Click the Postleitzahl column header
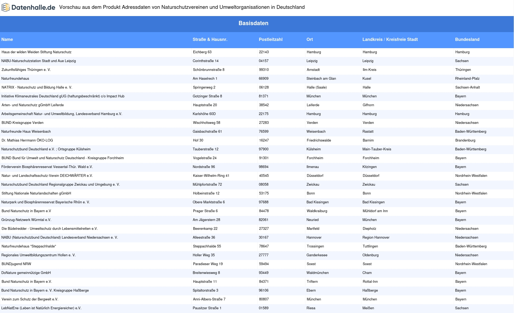This screenshot has width=514, height=313. click(271, 40)
